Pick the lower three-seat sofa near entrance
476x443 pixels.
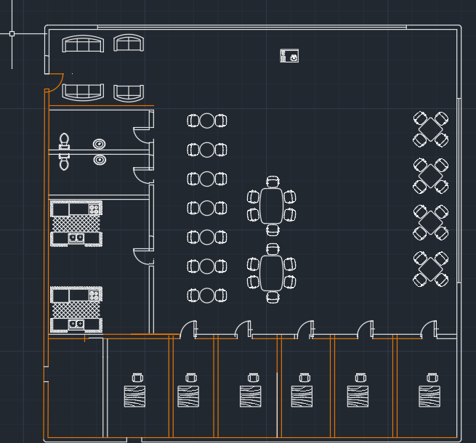(83, 92)
